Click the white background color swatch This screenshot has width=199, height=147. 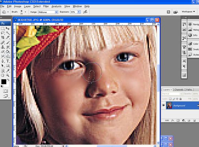[8, 85]
